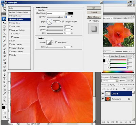This screenshot has height=125, width=136.
Task: Select the Gradient tool
Action: [x=4, y=63]
